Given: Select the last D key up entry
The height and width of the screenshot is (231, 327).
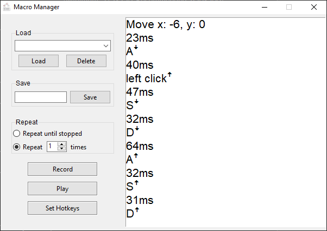Looking at the screenshot, I should [x=133, y=214].
